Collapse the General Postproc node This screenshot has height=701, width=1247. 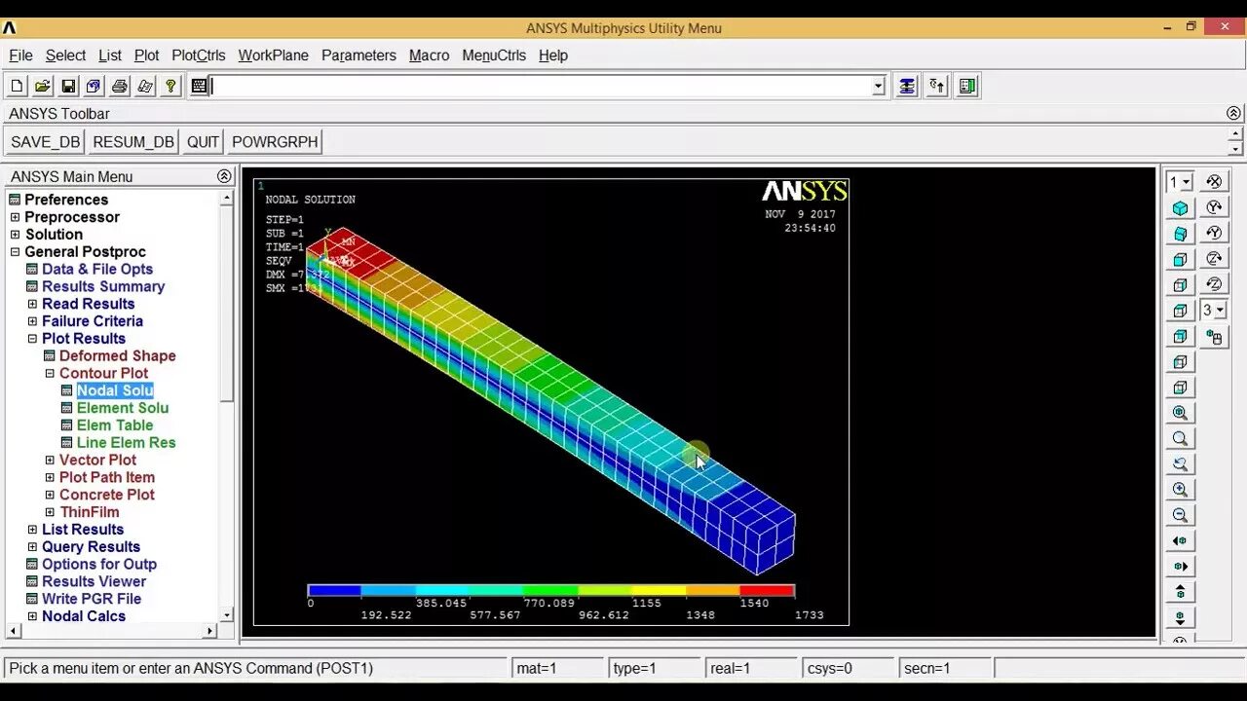point(15,252)
